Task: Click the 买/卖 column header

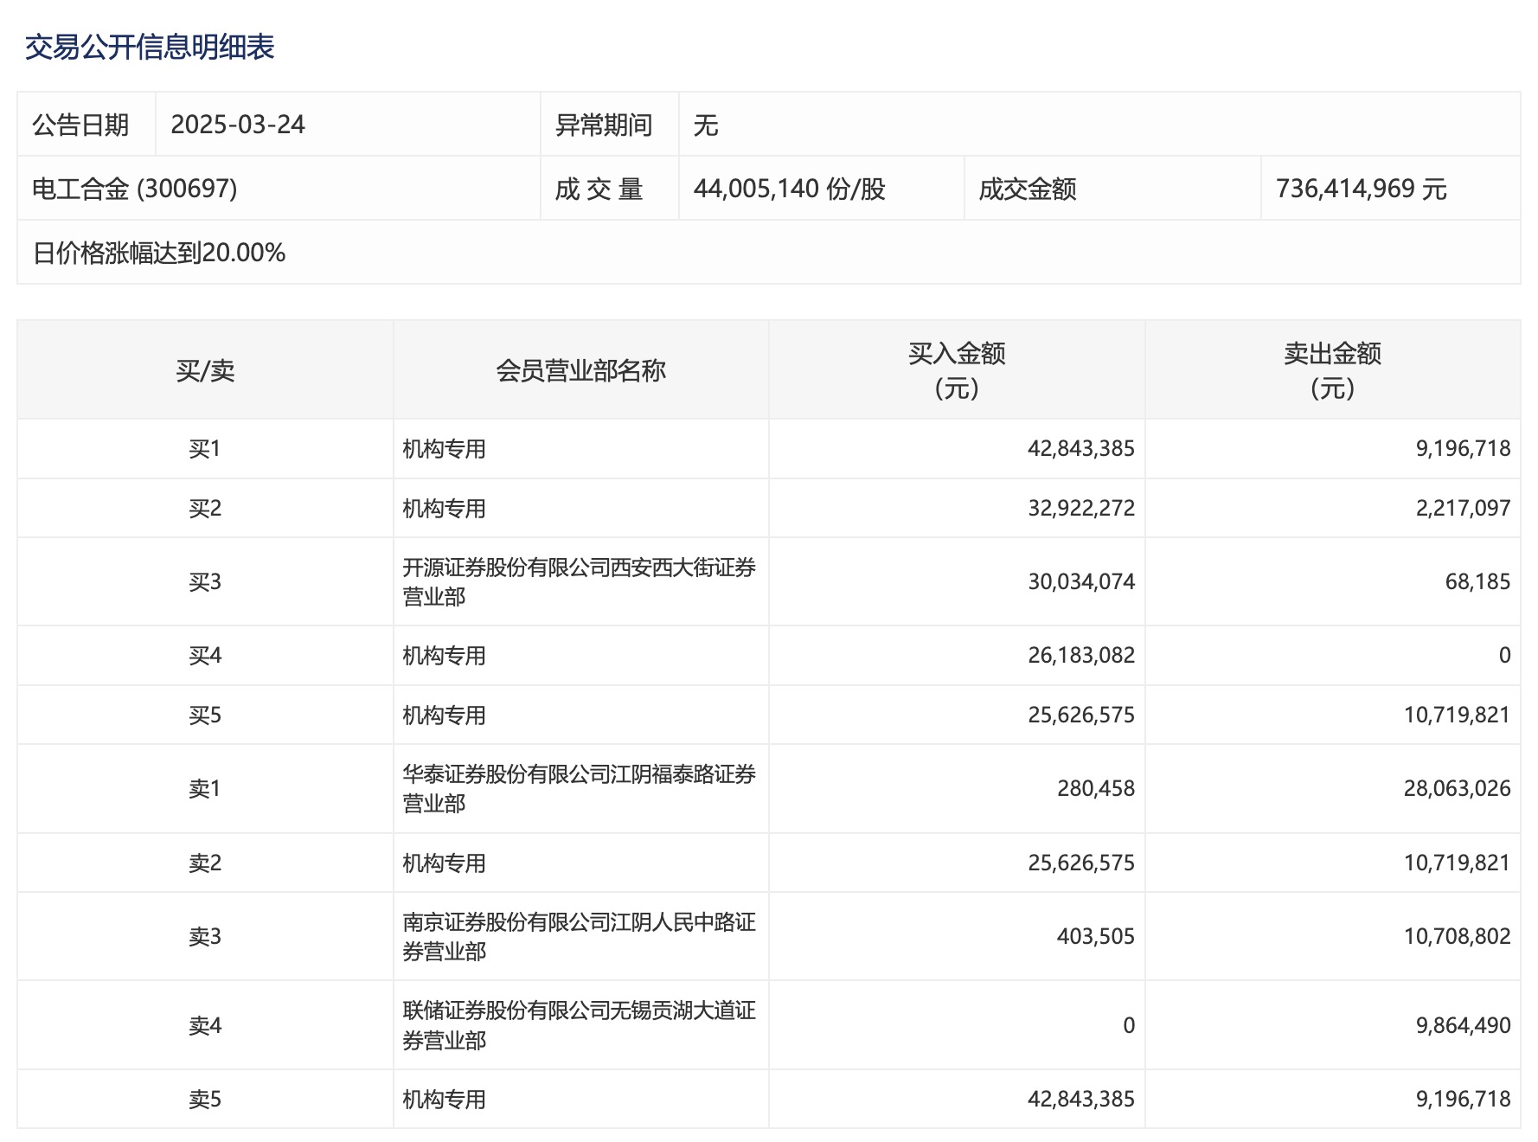Action: point(205,371)
